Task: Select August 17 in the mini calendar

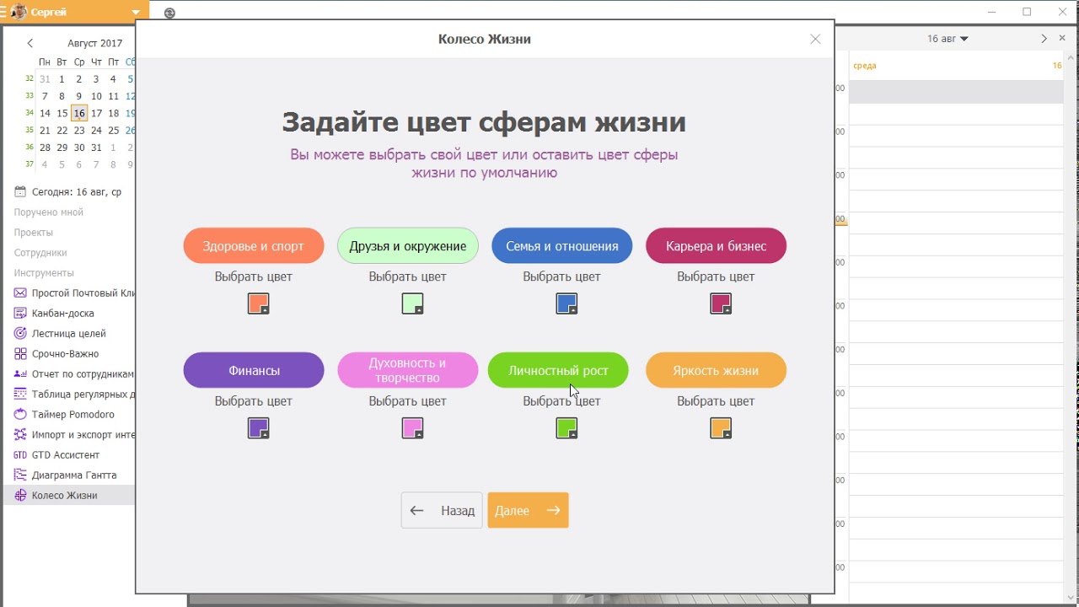Action: (96, 113)
